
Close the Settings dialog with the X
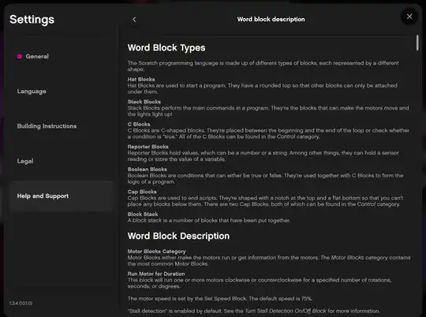409,17
